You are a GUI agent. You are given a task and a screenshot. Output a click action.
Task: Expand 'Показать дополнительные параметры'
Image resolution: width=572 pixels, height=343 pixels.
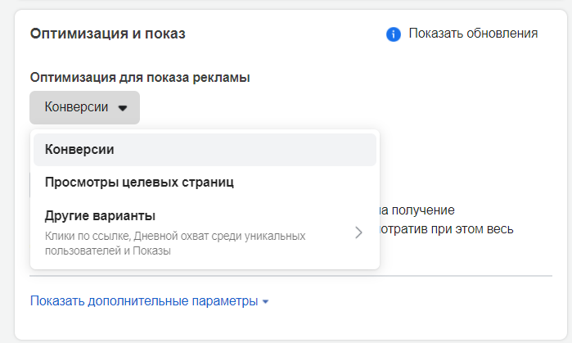144,300
